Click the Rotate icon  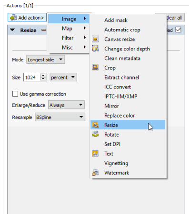pyautogui.click(x=95, y=134)
